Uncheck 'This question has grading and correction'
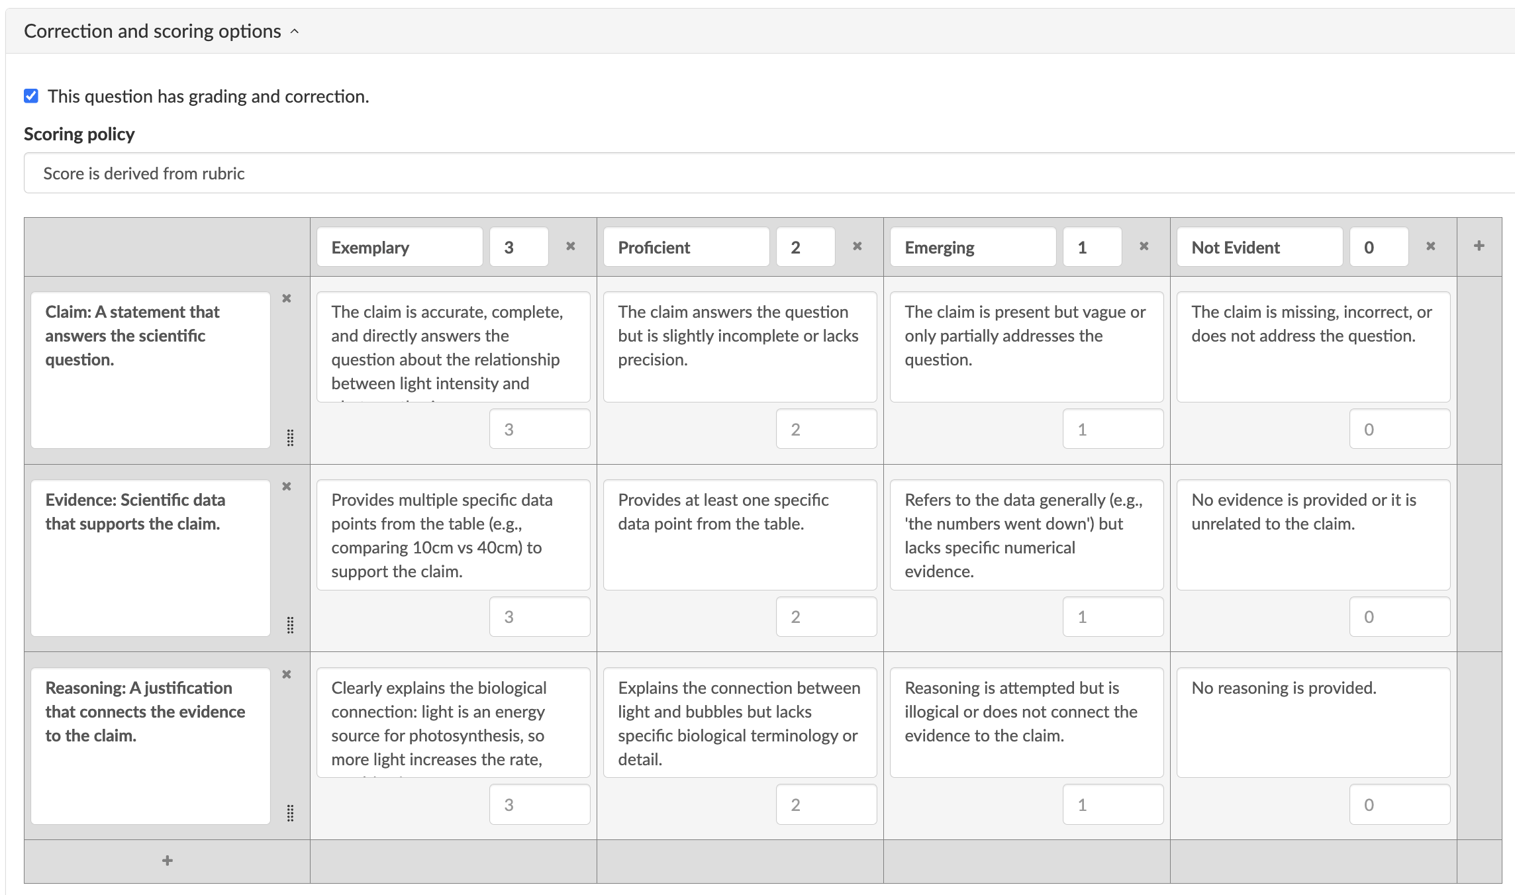Screen dimensions: 1515x895 point(31,96)
